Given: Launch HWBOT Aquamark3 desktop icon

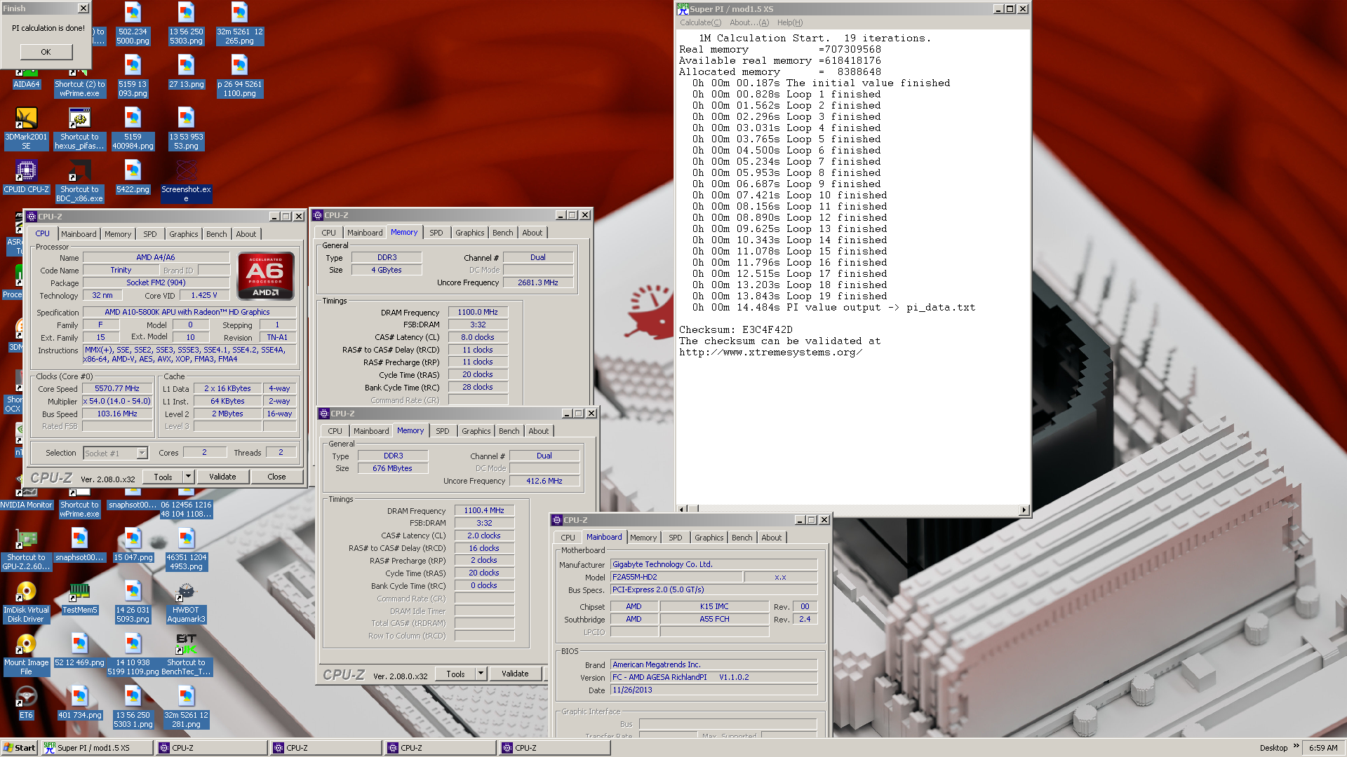Looking at the screenshot, I should (x=186, y=602).
